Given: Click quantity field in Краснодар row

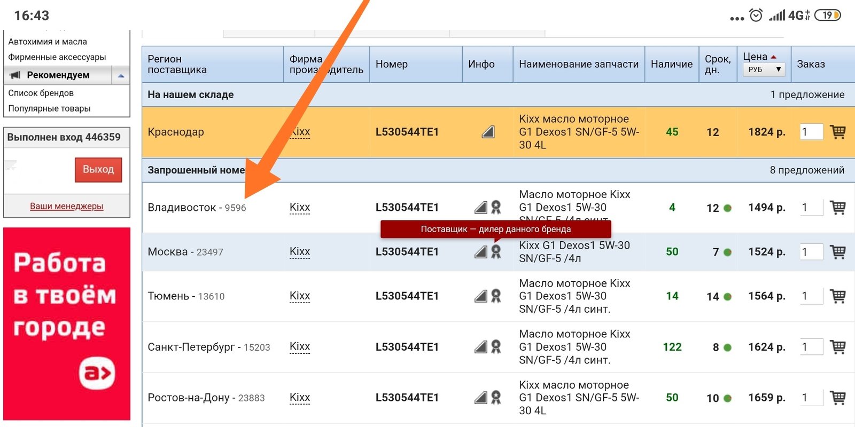Looking at the screenshot, I should pyautogui.click(x=811, y=132).
